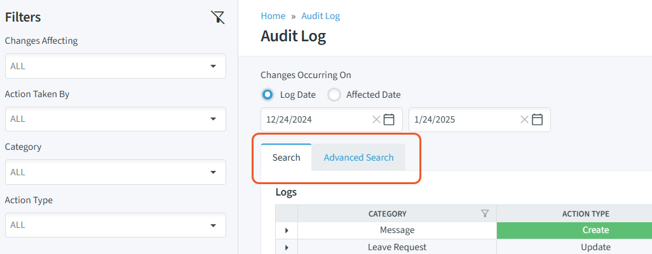
Task: Sort by the CATEGORY column header
Action: tap(388, 213)
